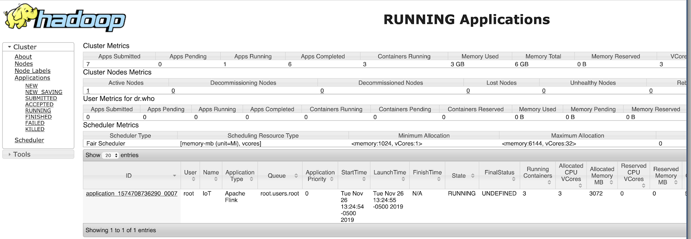
Task: Open application_1574708736290_0007 details
Action: [x=132, y=194]
